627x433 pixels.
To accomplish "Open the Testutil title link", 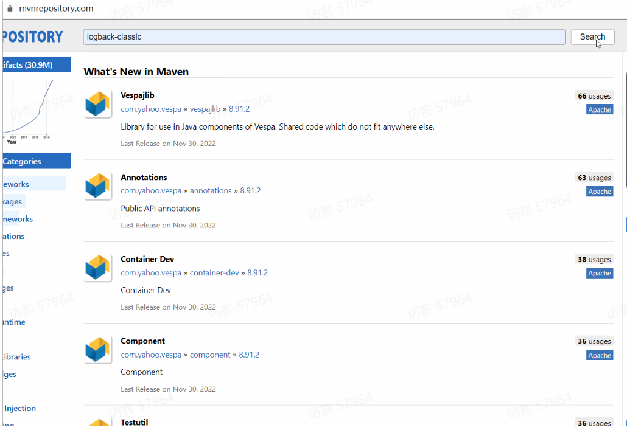I will point(135,423).
